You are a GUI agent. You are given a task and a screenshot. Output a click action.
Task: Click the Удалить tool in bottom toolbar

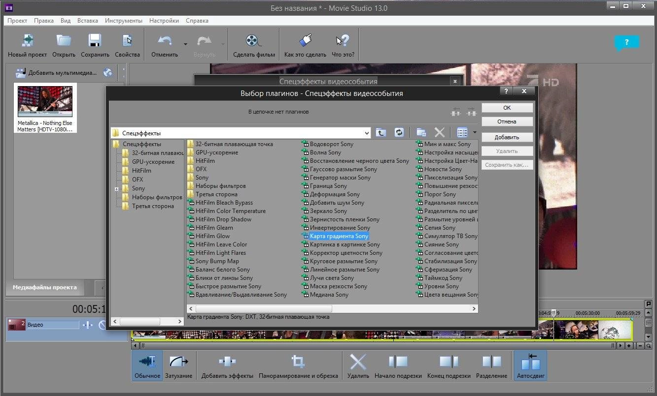(x=358, y=366)
